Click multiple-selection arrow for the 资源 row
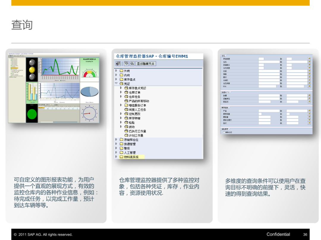Screen dimensions: 321x240 [x=309, y=95]
